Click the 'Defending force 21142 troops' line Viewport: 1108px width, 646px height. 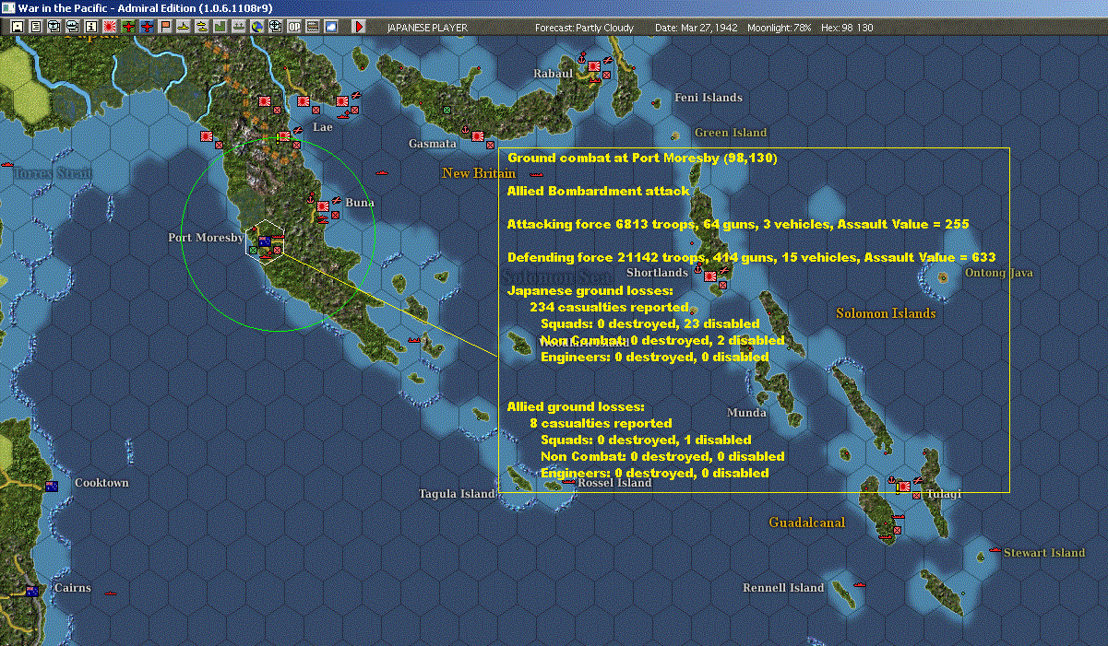coord(752,257)
